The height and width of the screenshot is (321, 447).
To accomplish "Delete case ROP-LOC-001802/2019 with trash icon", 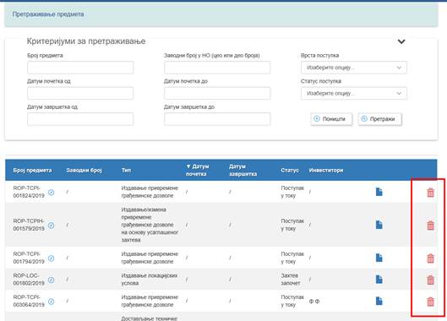I will click(x=430, y=280).
